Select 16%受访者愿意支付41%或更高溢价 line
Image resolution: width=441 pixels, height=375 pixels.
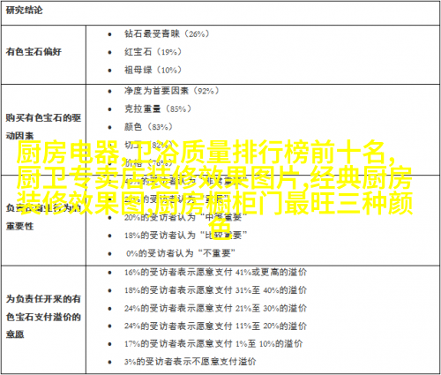215,273
